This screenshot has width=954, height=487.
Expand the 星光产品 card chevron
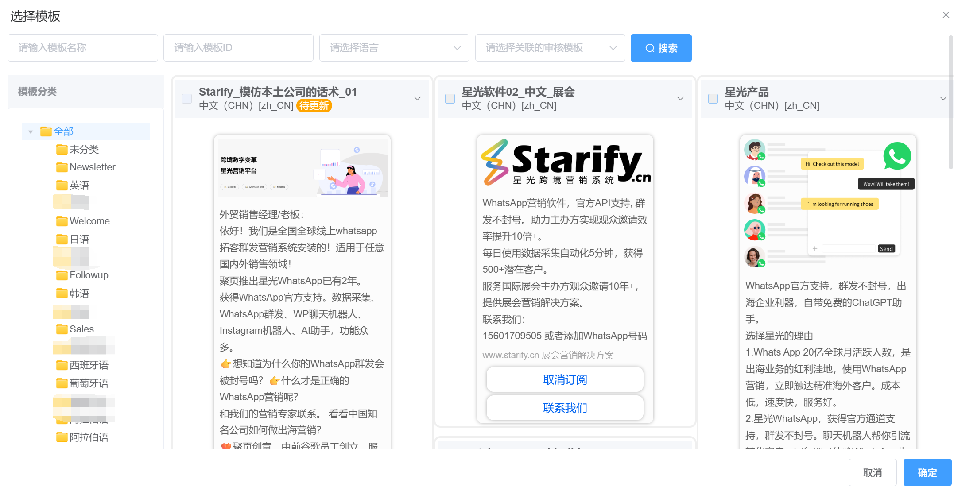[x=943, y=98]
